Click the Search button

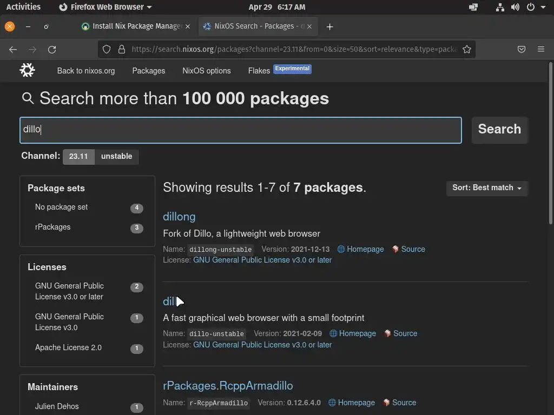[499, 130]
